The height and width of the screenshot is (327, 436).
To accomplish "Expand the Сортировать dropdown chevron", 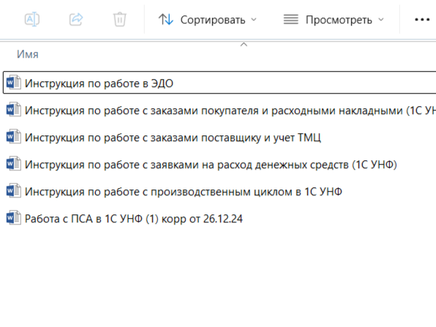I will tap(254, 20).
